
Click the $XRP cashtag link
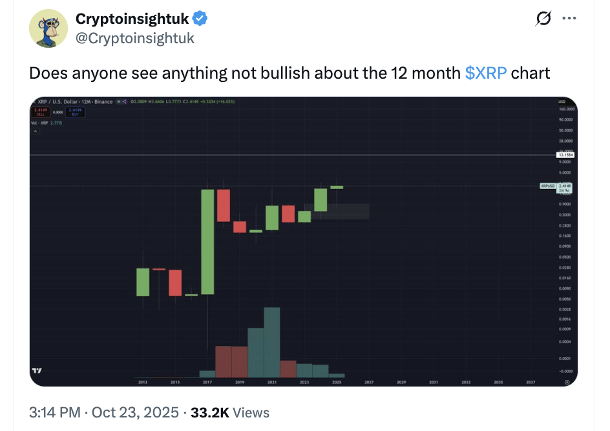point(485,72)
